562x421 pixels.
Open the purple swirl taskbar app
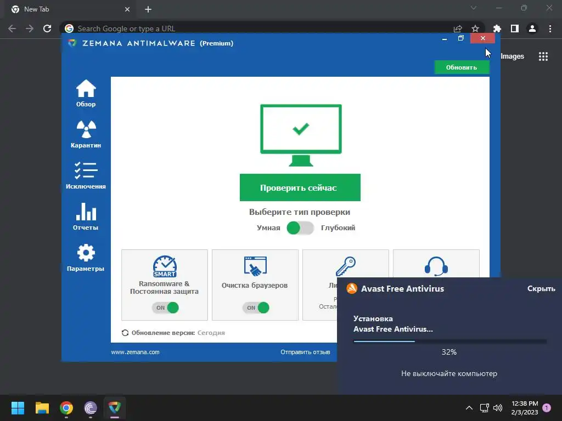tap(91, 408)
